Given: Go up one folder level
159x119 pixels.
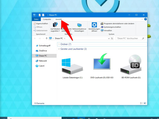Looking at the screenshot, I should pos(47,38).
